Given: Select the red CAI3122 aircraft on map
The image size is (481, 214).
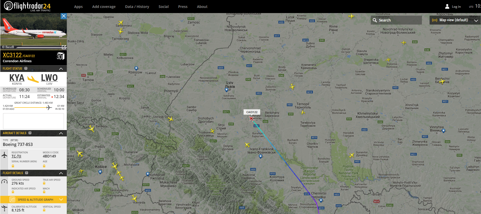Looking at the screenshot, I should [x=252, y=119].
